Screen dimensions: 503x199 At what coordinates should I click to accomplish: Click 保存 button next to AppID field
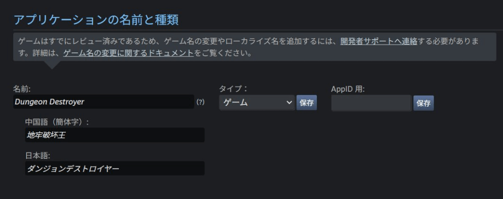click(x=423, y=103)
